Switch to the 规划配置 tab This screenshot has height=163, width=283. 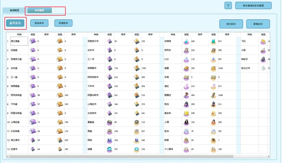click(15, 10)
